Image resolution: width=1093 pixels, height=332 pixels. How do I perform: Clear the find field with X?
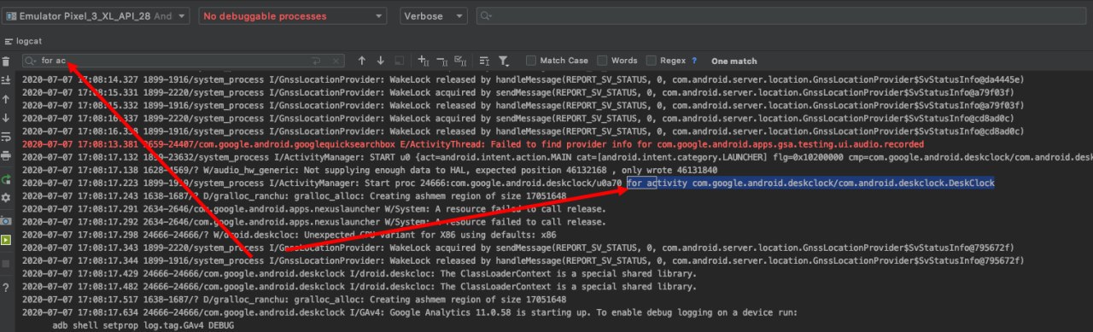tap(335, 61)
